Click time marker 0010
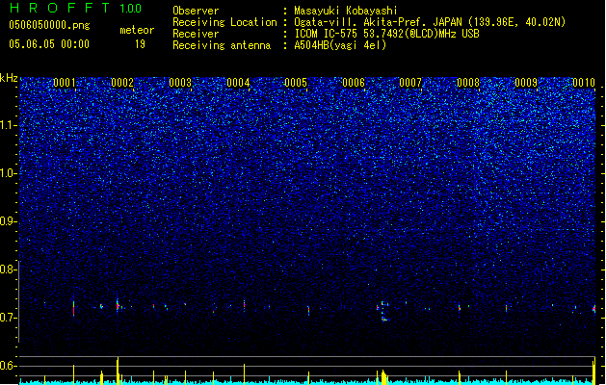 pyautogui.click(x=584, y=82)
